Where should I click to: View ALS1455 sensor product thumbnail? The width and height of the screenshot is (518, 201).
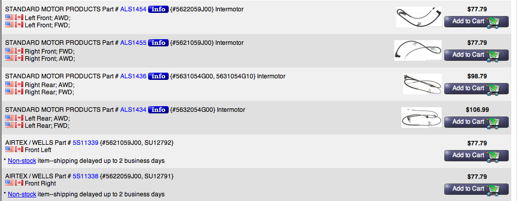pos(418,51)
